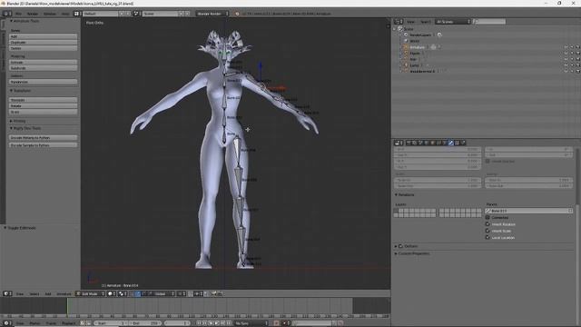
Task: Toggle visibility eye of Armature row
Action: pyautogui.click(x=566, y=47)
